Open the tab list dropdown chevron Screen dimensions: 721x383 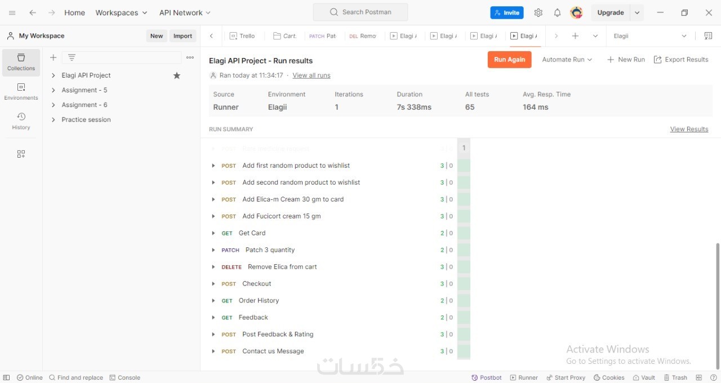point(595,36)
